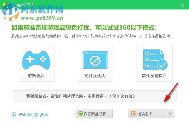
Task: Click the orange exit icon on 继续退出
Action: tap(134, 113)
